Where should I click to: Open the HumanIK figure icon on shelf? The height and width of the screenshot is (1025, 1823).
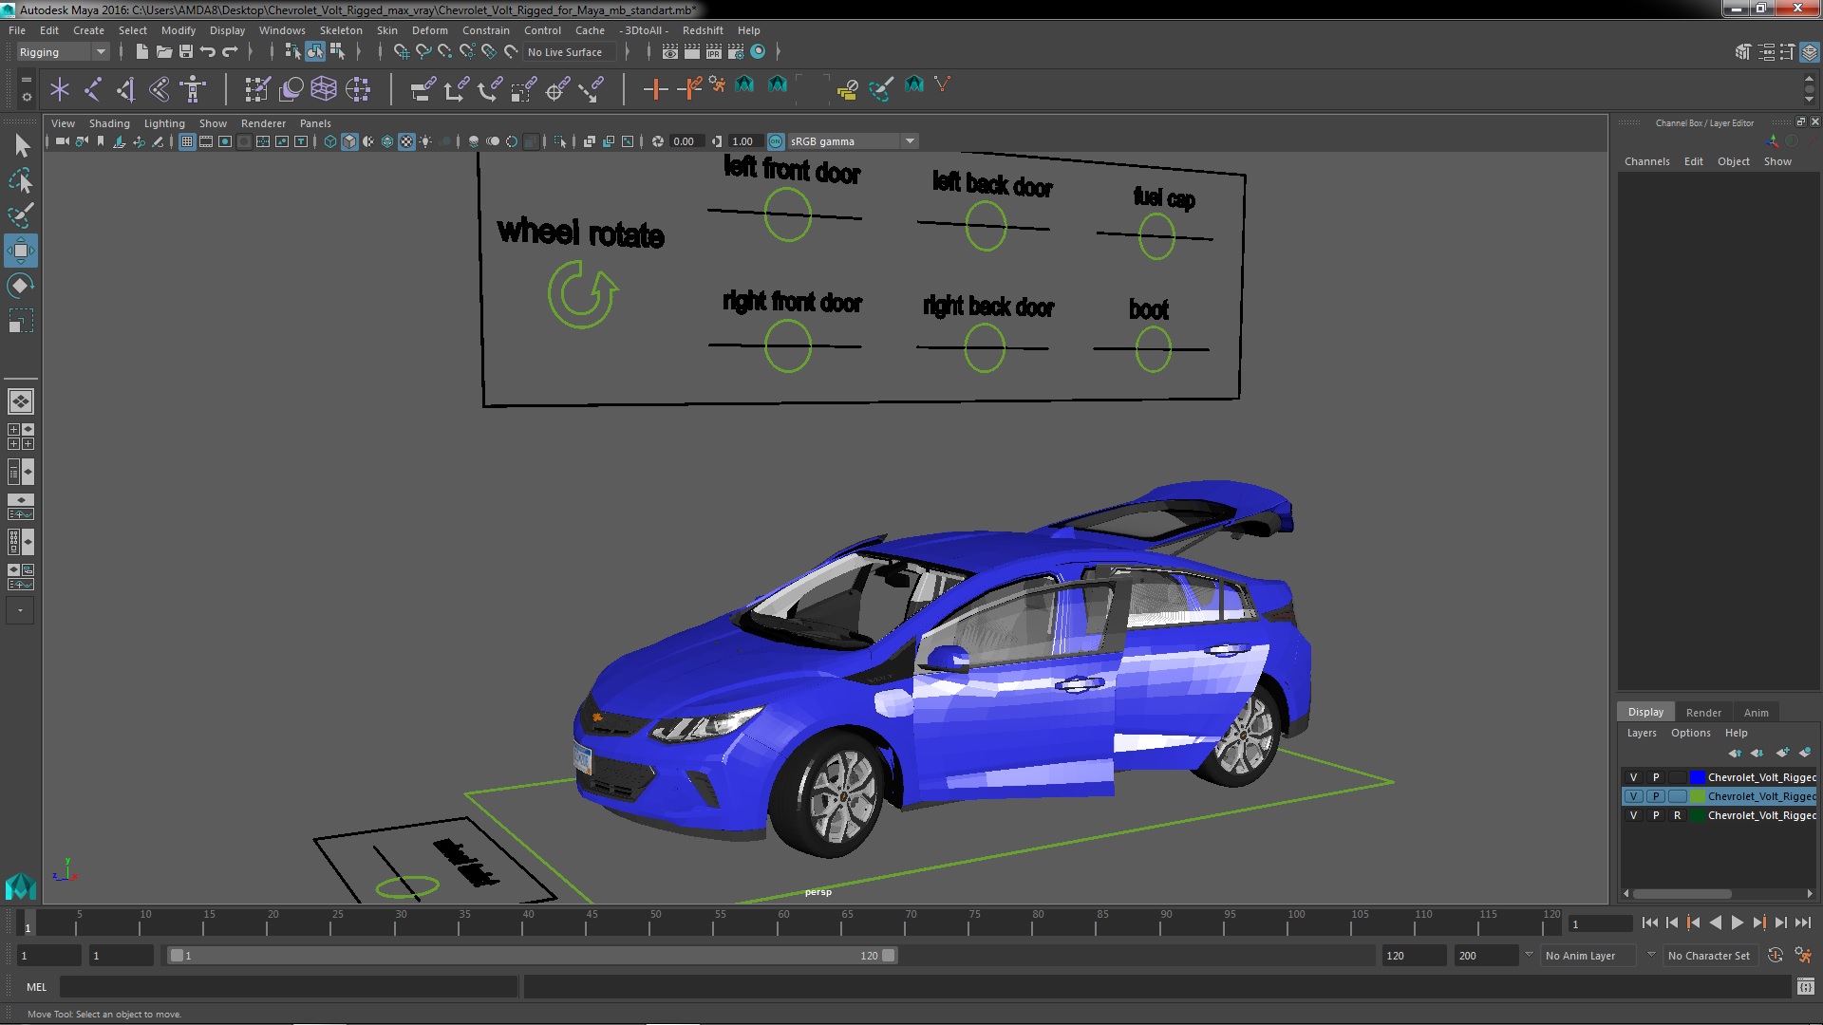point(193,89)
